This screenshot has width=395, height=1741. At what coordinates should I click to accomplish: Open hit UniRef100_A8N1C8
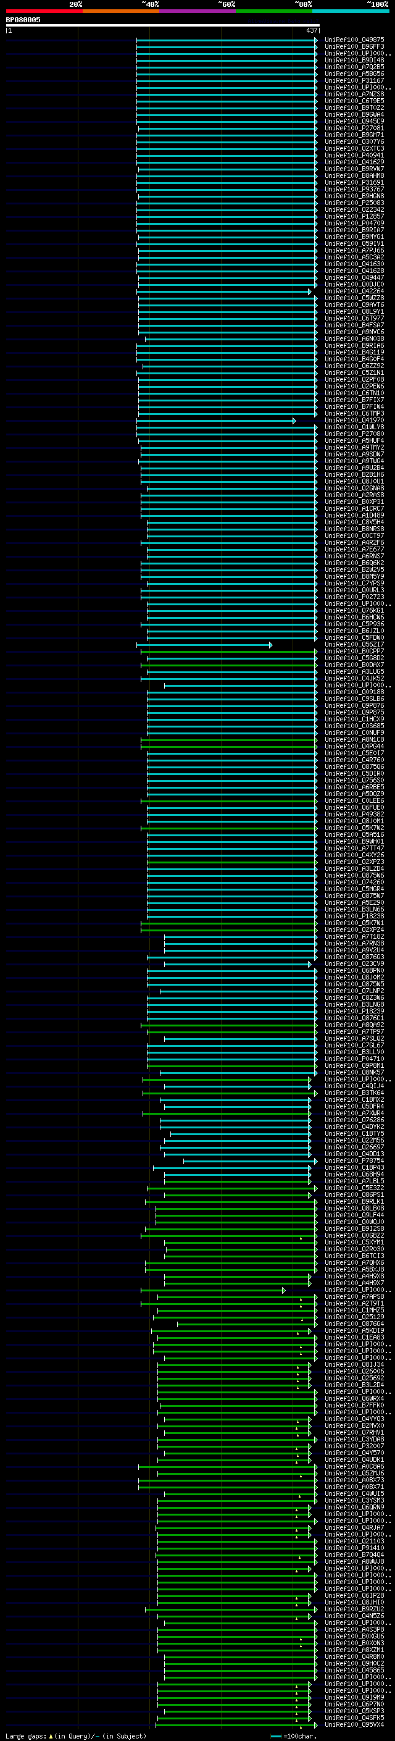click(354, 739)
